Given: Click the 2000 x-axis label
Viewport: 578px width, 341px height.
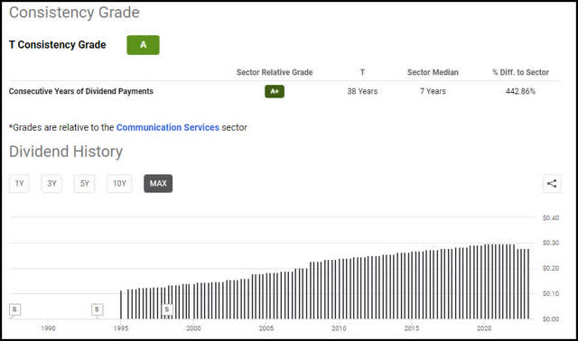Looking at the screenshot, I should pyautogui.click(x=193, y=328).
